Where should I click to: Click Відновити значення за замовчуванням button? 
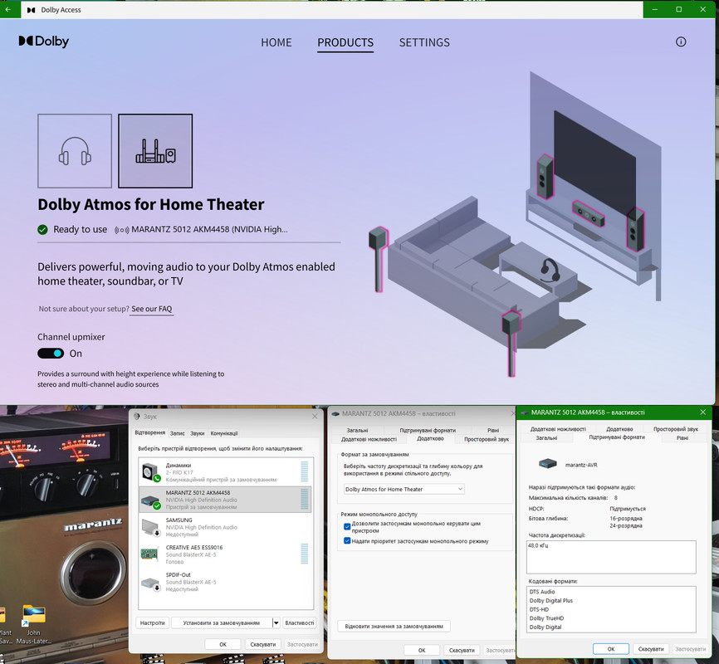coord(394,626)
